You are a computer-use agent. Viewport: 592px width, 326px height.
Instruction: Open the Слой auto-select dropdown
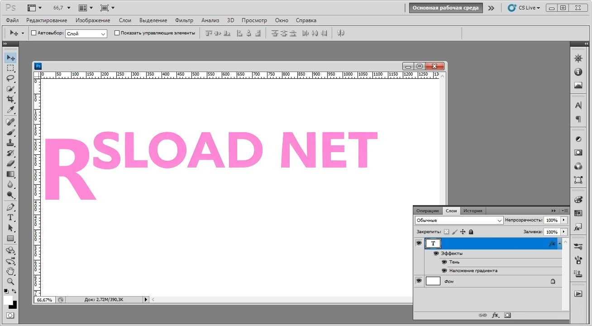coord(86,34)
